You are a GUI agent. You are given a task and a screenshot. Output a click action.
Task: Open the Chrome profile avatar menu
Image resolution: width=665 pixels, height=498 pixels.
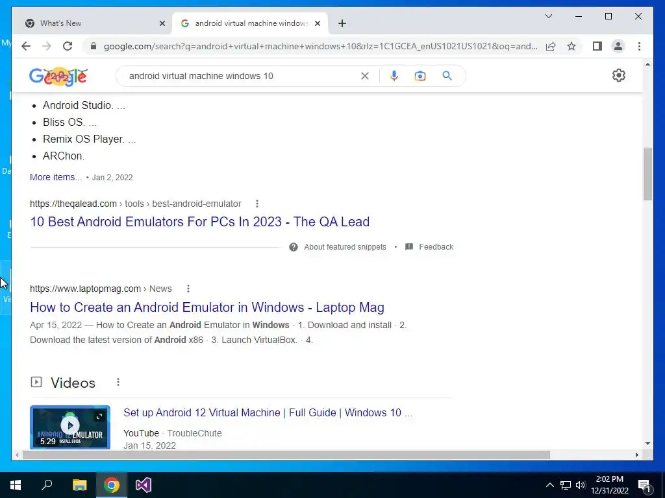(x=618, y=46)
